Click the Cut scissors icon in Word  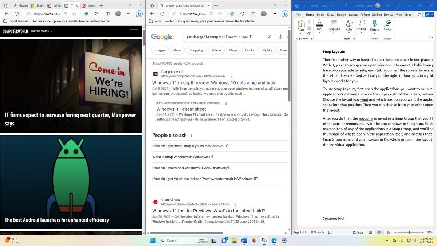[309, 22]
